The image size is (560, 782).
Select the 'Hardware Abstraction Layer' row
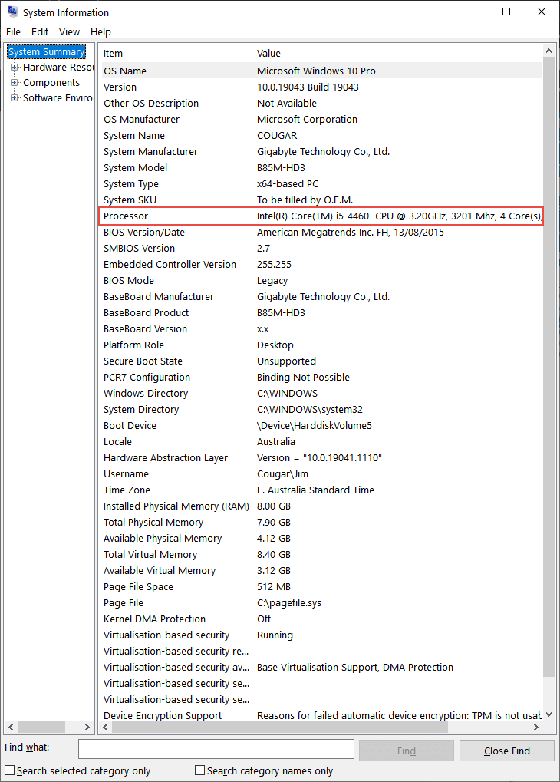point(320,458)
